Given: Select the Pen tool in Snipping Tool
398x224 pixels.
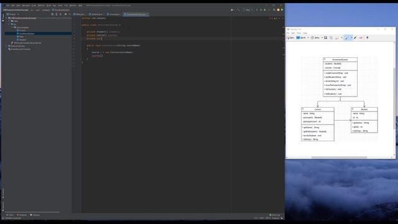Looking at the screenshot, I should pyautogui.click(x=347, y=37).
